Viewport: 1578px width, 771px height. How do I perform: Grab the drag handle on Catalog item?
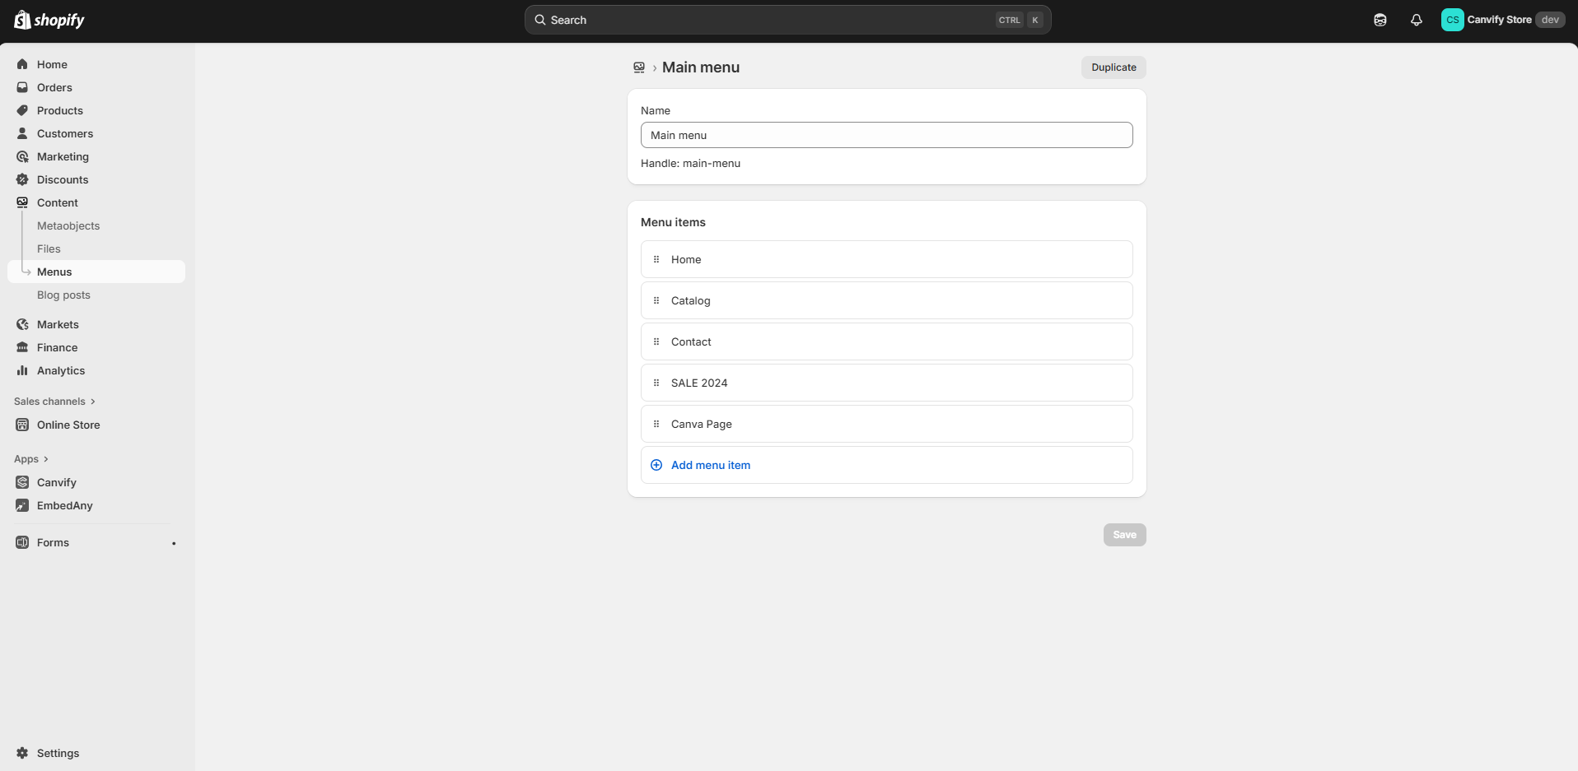point(656,300)
